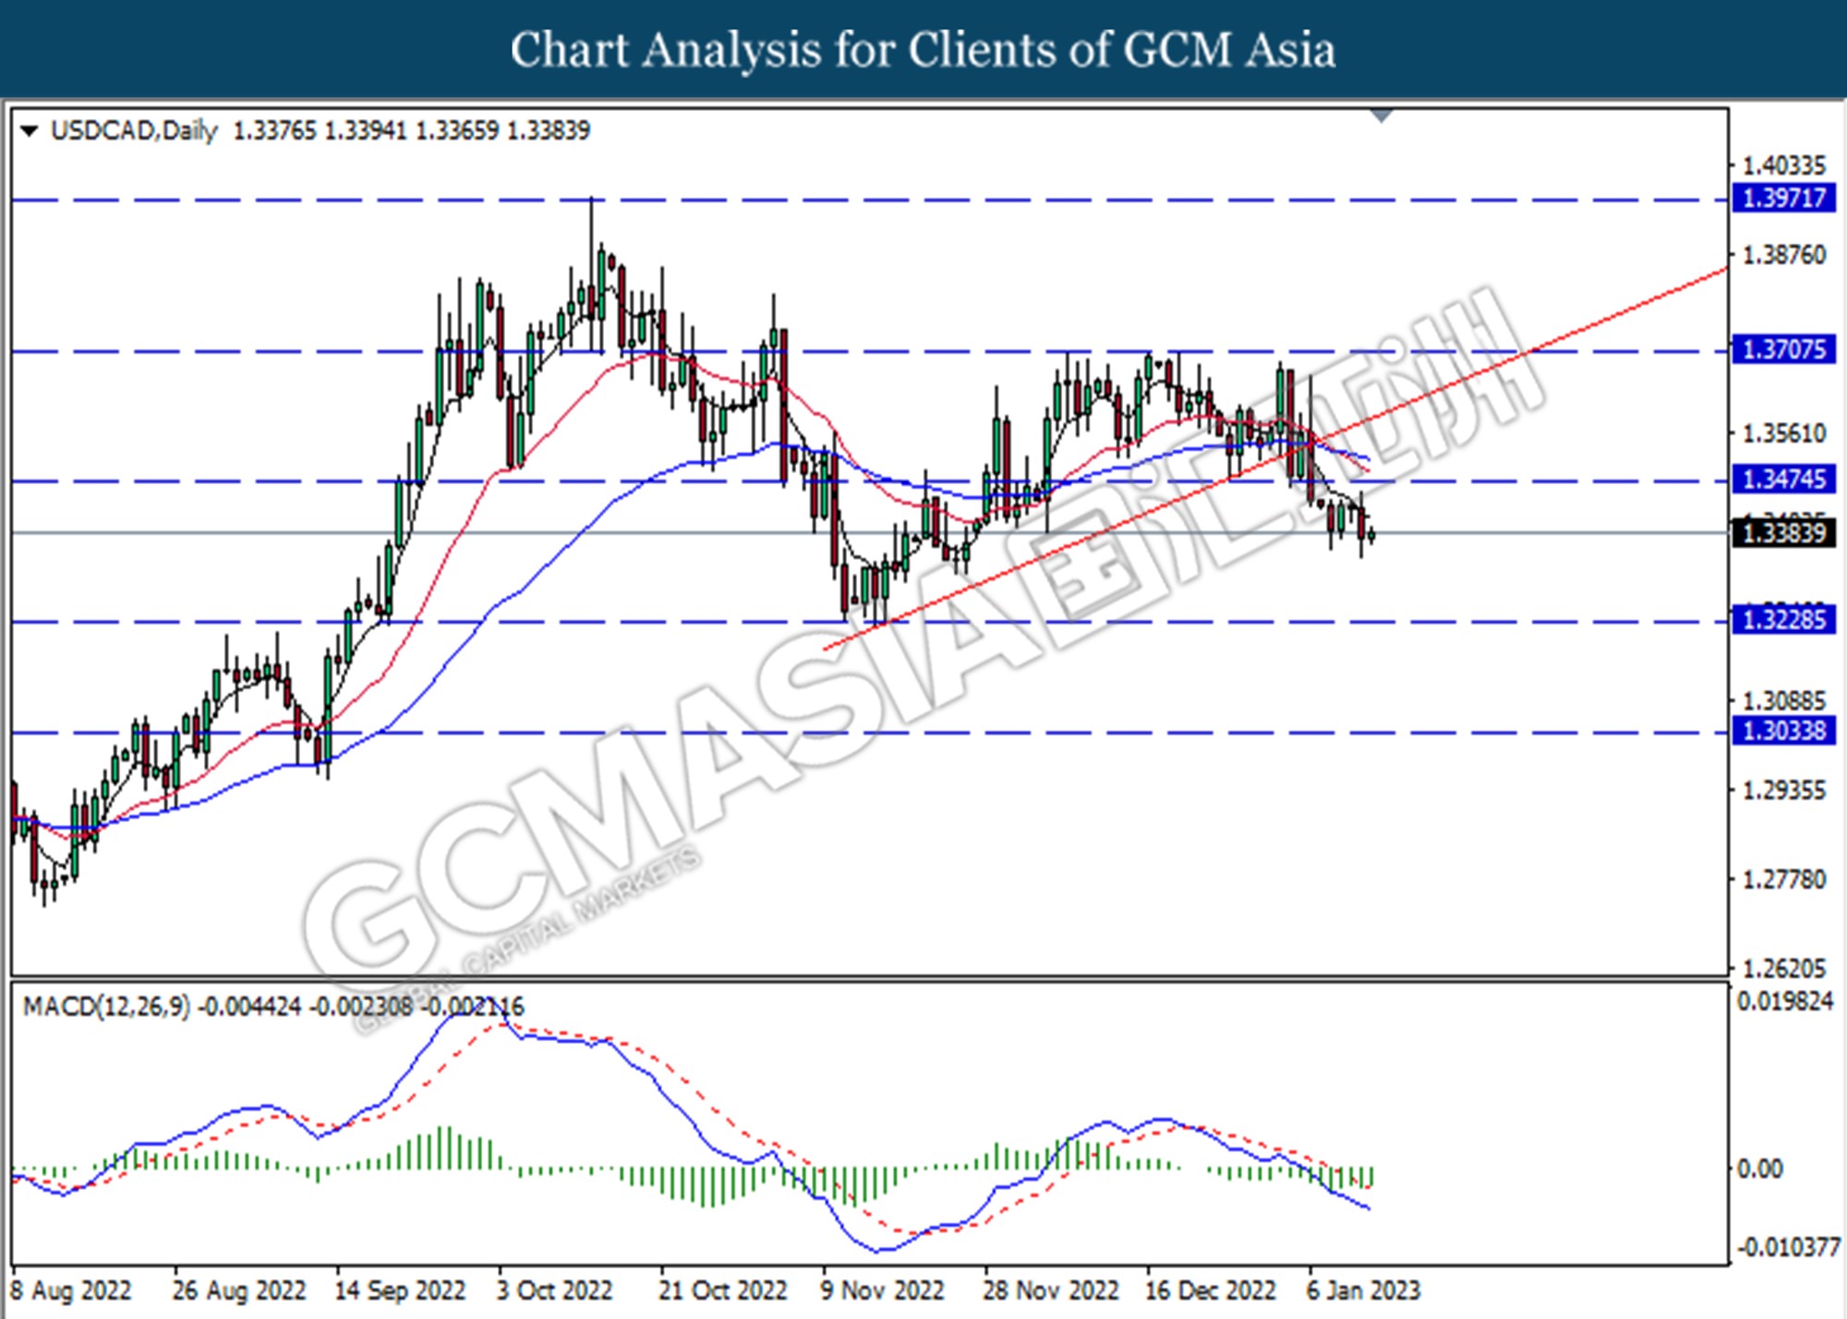The width and height of the screenshot is (1847, 1319).
Task: Click the 1.29355 price scale value
Action: point(1783,791)
